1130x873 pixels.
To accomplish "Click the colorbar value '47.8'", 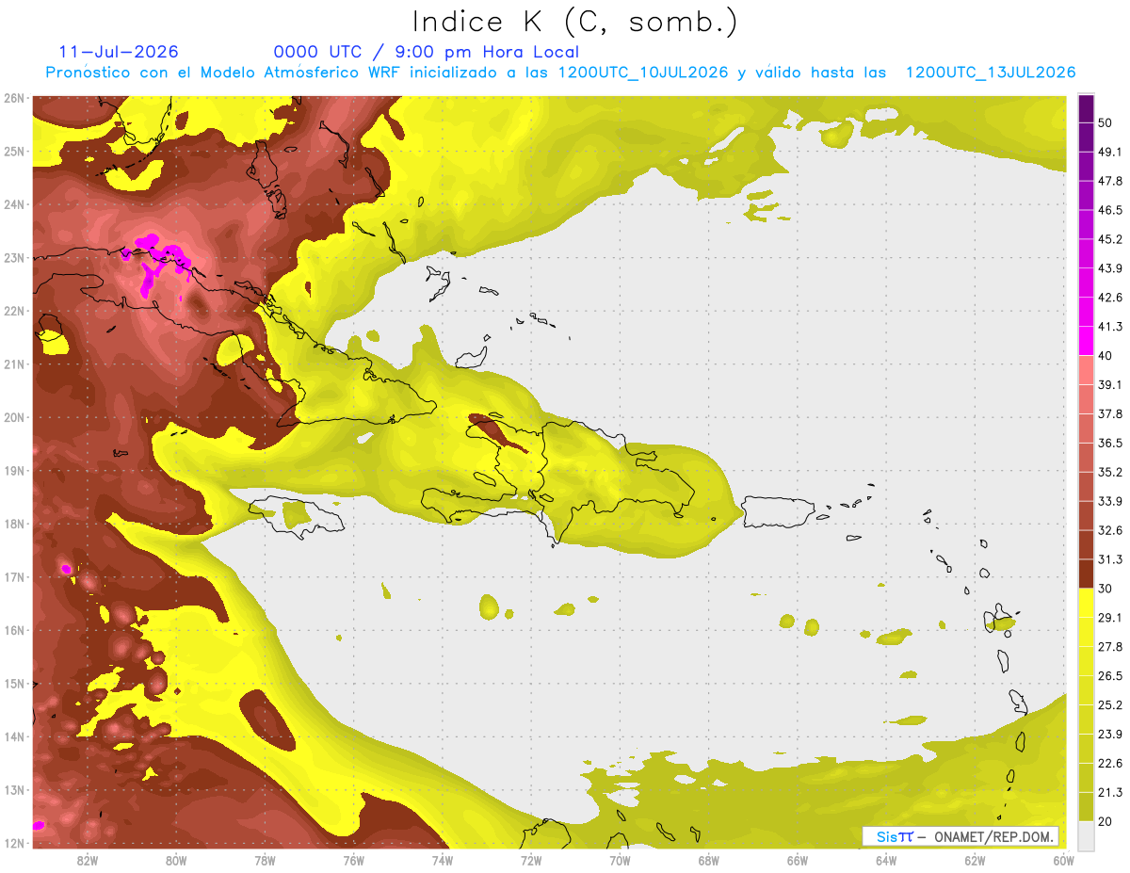I will [1110, 181].
